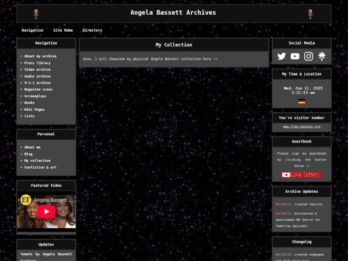348x261 pixels.
Task: Open the About my archive link
Action: pyautogui.click(x=41, y=56)
